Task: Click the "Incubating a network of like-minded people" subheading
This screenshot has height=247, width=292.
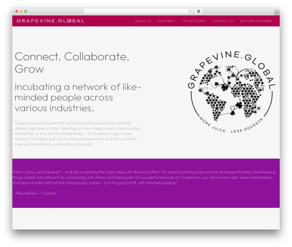Action: click(78, 98)
